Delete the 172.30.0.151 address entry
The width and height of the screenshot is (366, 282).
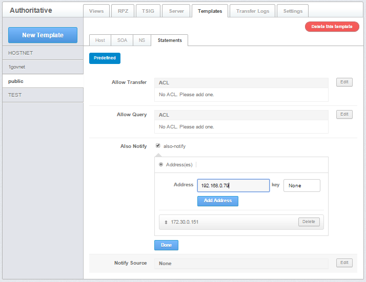(309, 222)
